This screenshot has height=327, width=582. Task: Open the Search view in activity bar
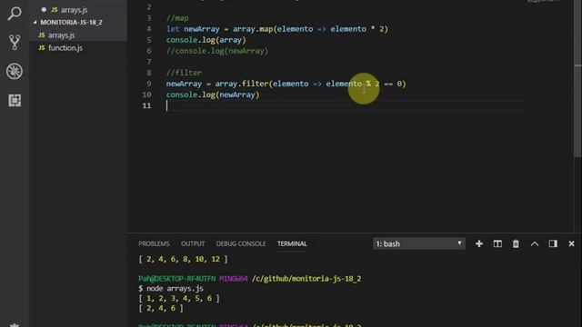pyautogui.click(x=15, y=14)
